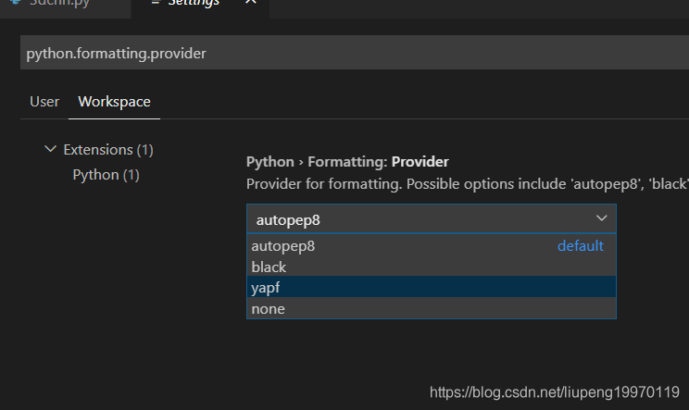The width and height of the screenshot is (689, 410).
Task: Select Extensions (1) in settings tree
Action: [x=107, y=149]
